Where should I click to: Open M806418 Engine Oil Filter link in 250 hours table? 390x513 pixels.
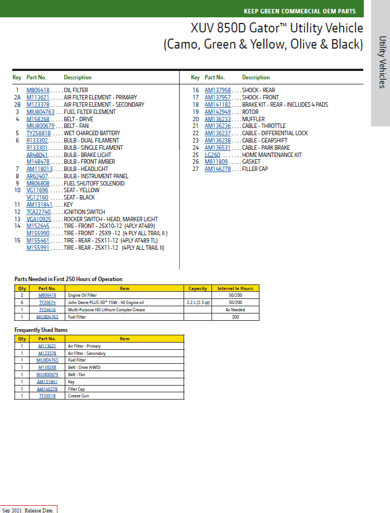point(47,295)
